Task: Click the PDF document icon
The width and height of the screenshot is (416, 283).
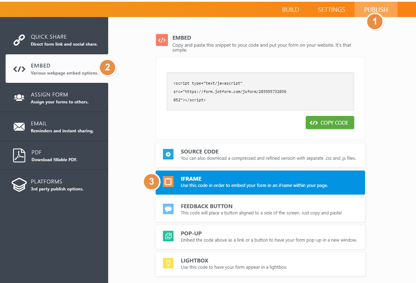Action: [19, 156]
